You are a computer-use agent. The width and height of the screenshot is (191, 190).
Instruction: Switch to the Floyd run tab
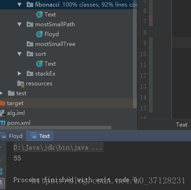[x=13, y=136]
